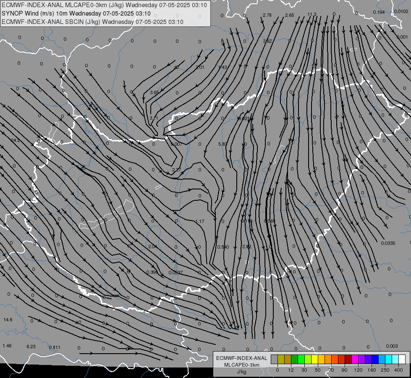Screen dimensions: 411x378
Task: Click the 'ECMWF-INDEX-ANAL MLCAPE0-3km' title line
Action: [104, 5]
